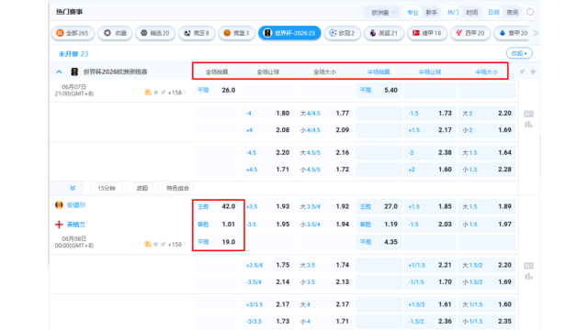Click the 全场让球 column header
The image size is (588, 330).
tap(267, 71)
